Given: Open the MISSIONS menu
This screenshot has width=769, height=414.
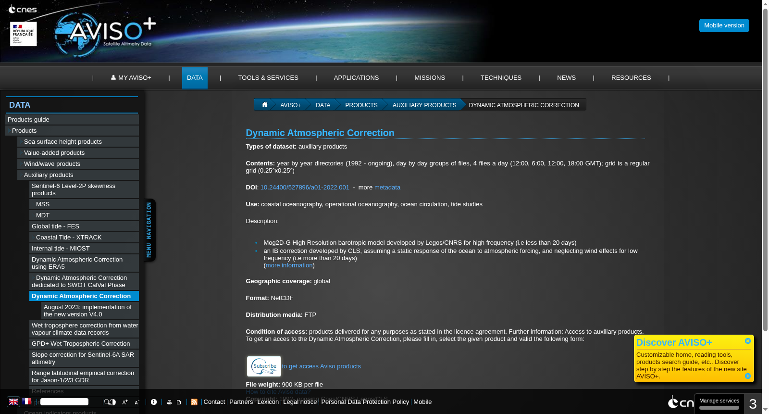Looking at the screenshot, I should (x=430, y=77).
